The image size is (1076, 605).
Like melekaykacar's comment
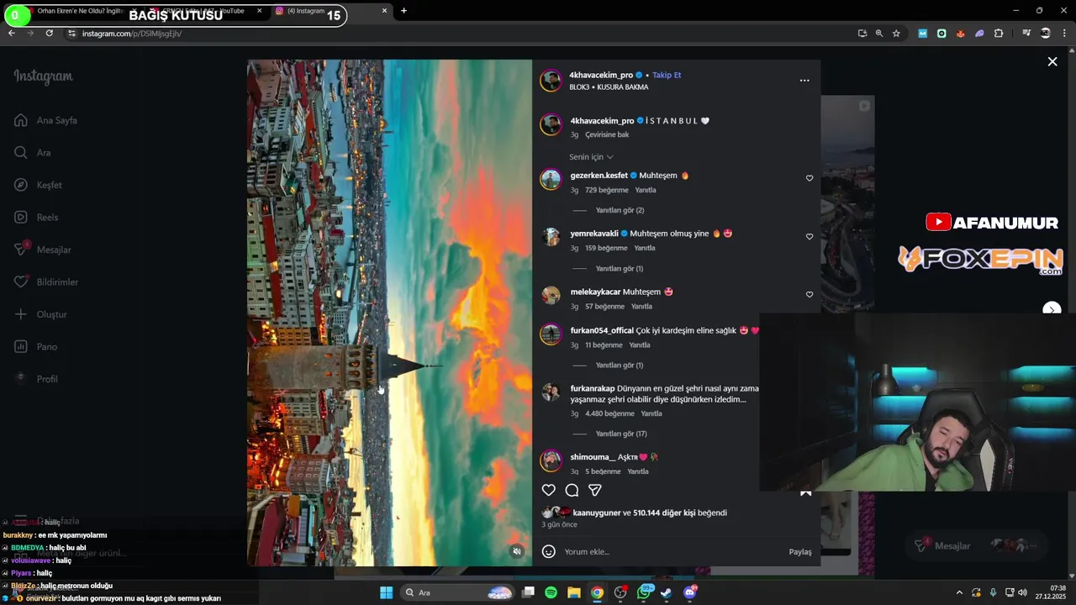coord(810,294)
